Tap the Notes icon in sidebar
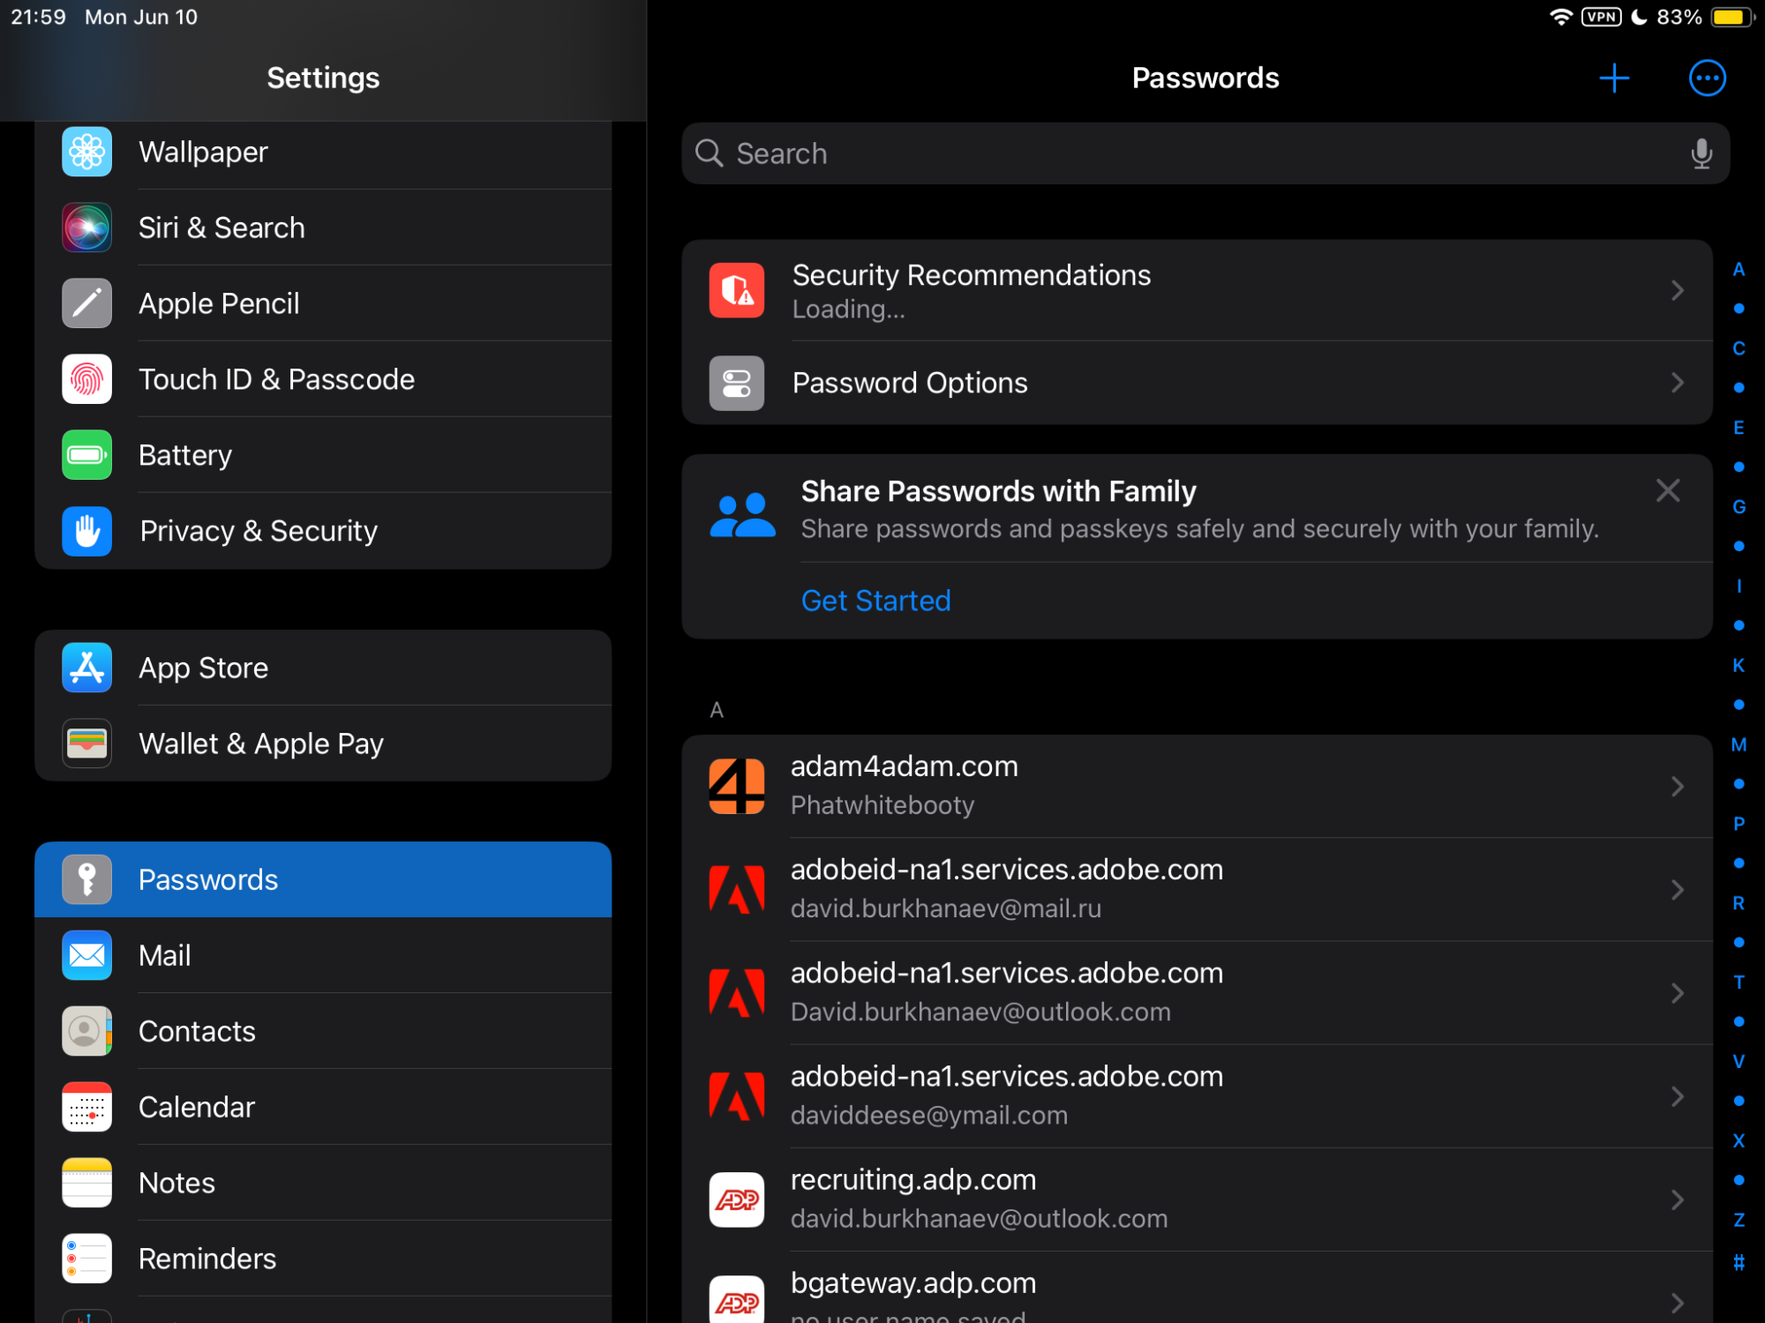This screenshot has height=1323, width=1765. coord(86,1183)
